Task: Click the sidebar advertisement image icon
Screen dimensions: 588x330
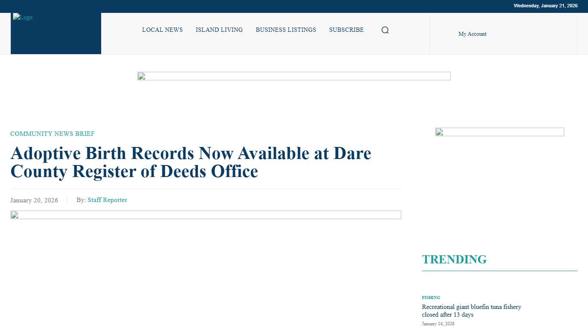Action: [439, 132]
